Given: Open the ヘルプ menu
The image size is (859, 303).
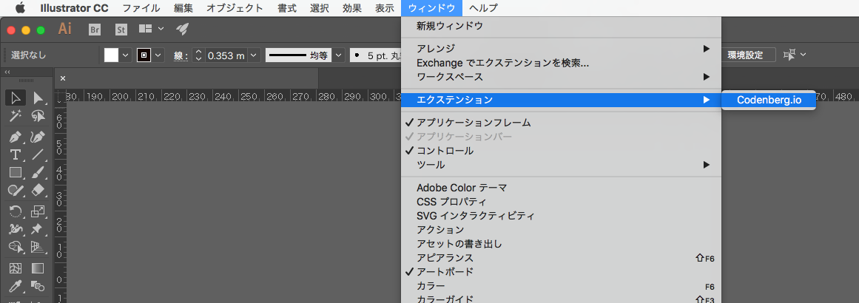Looking at the screenshot, I should pos(483,8).
